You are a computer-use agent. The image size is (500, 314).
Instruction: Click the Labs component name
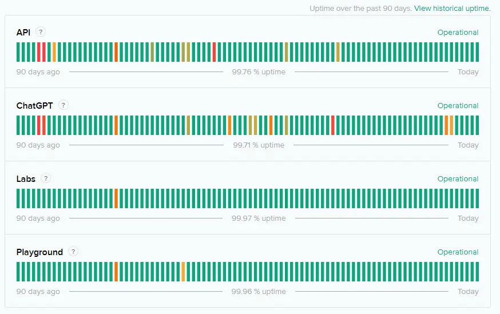tap(26, 179)
